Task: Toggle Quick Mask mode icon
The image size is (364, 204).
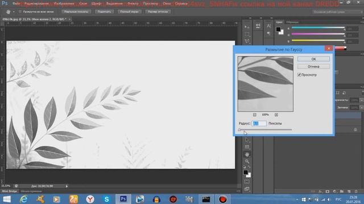Action: (247, 182)
